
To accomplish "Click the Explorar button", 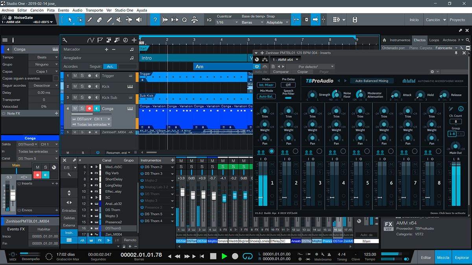I will point(462,258).
